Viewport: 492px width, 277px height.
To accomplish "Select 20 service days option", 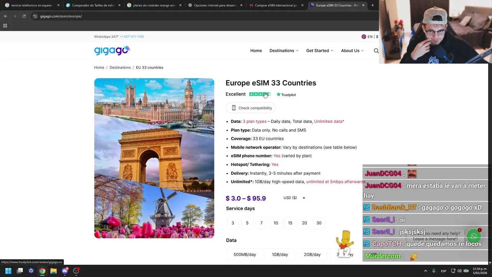I will [304, 223].
